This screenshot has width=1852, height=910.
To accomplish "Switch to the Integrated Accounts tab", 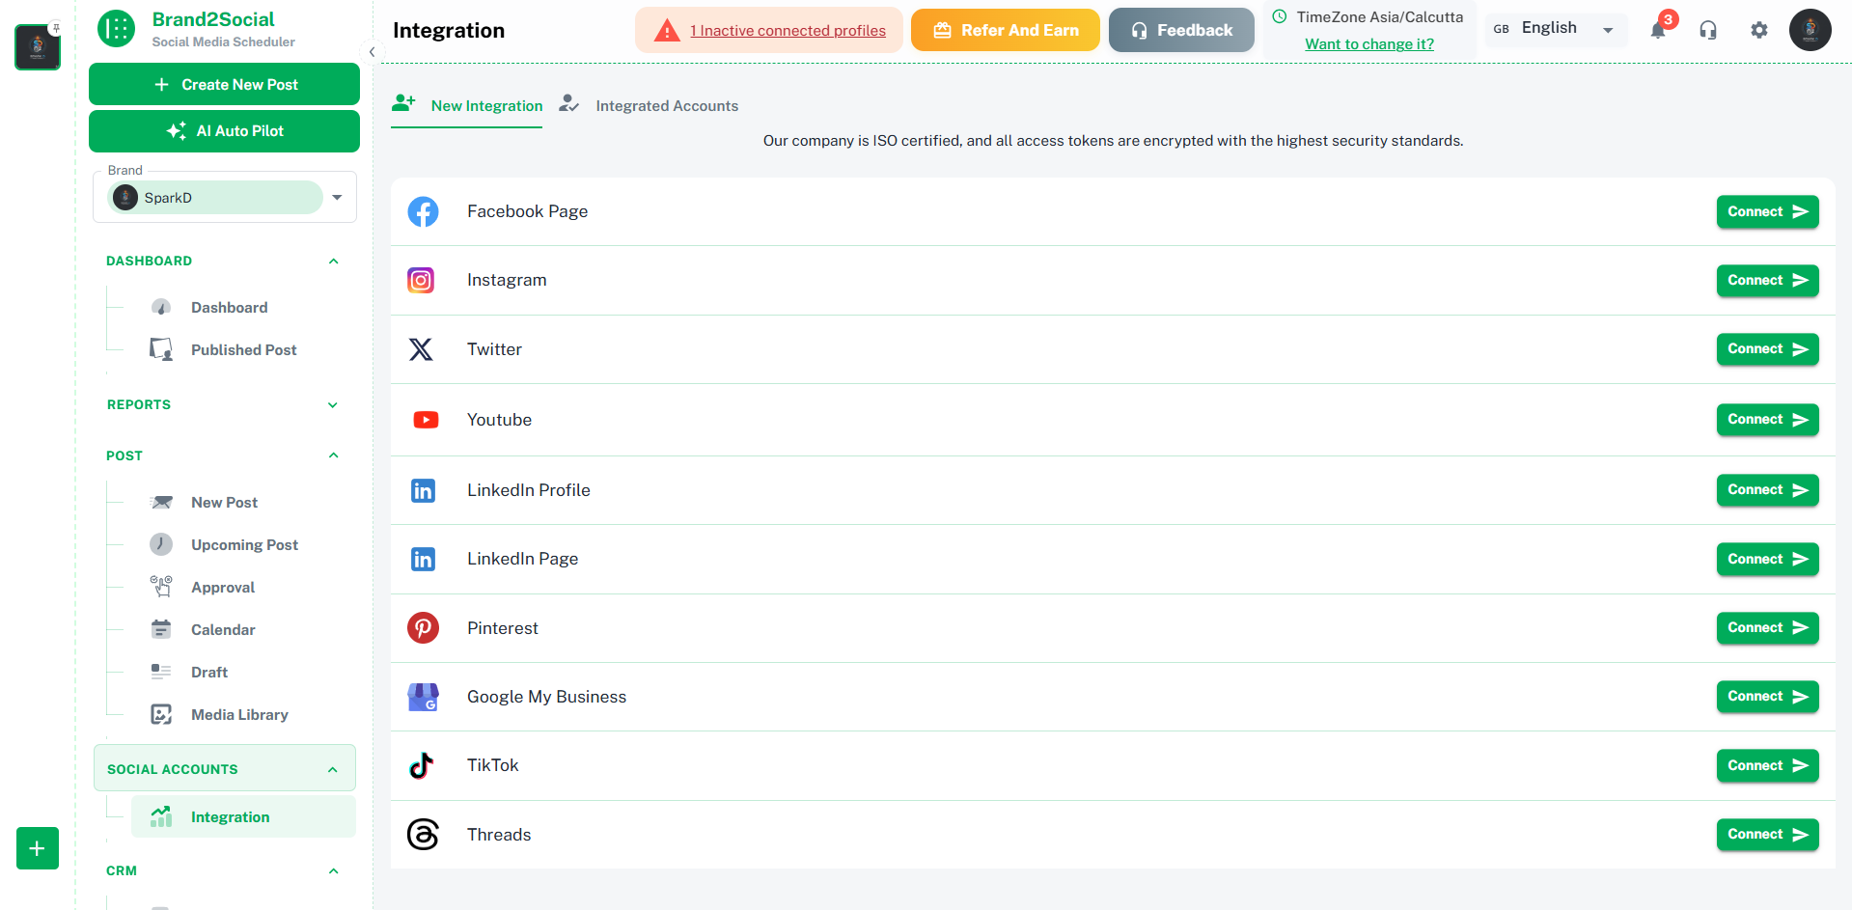I will pyautogui.click(x=666, y=105).
